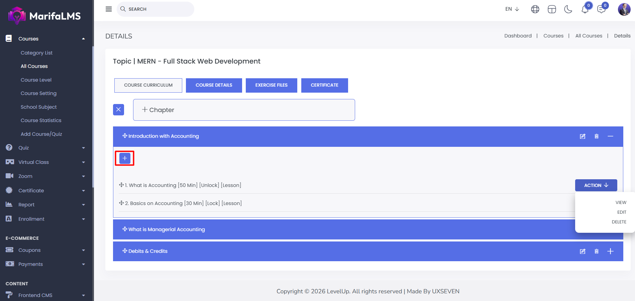Switch to the Course Details tab
The image size is (635, 301).
(214, 85)
